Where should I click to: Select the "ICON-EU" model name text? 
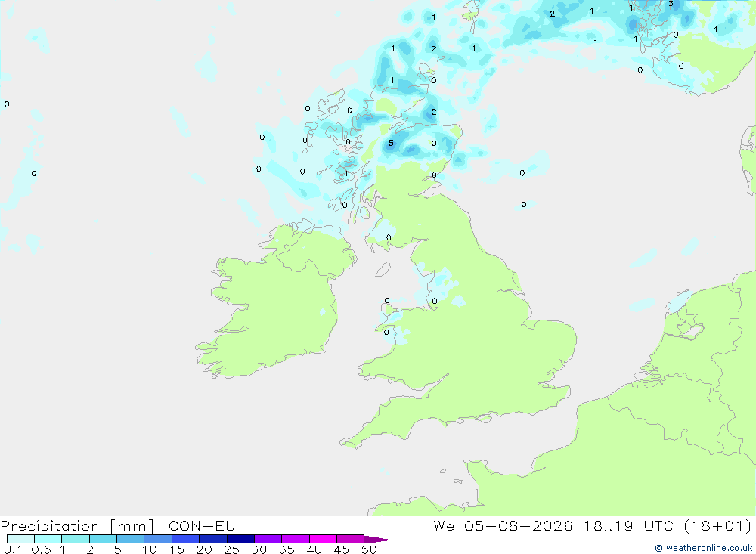click(199, 525)
